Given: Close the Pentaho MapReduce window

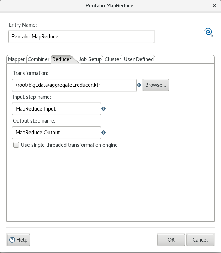Looking at the screenshot, I should (x=214, y=6).
